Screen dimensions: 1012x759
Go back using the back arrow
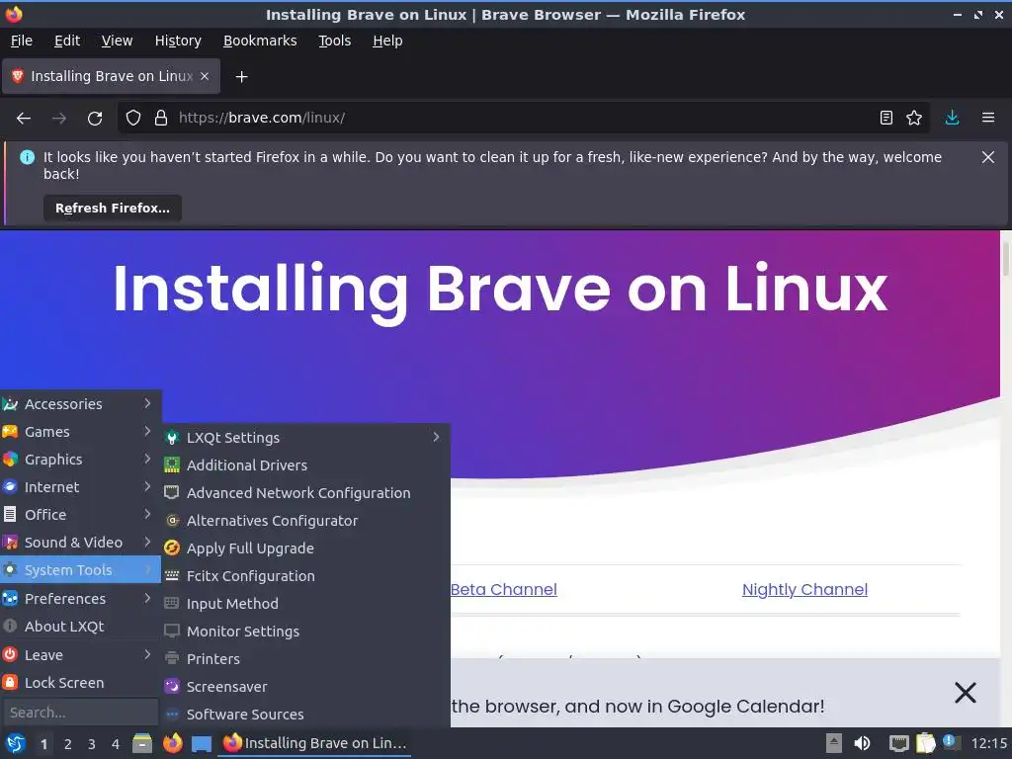pos(24,119)
